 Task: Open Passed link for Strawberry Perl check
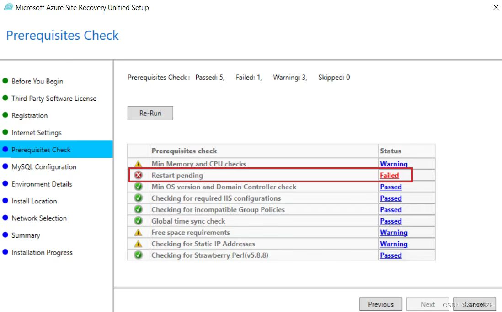(390, 255)
